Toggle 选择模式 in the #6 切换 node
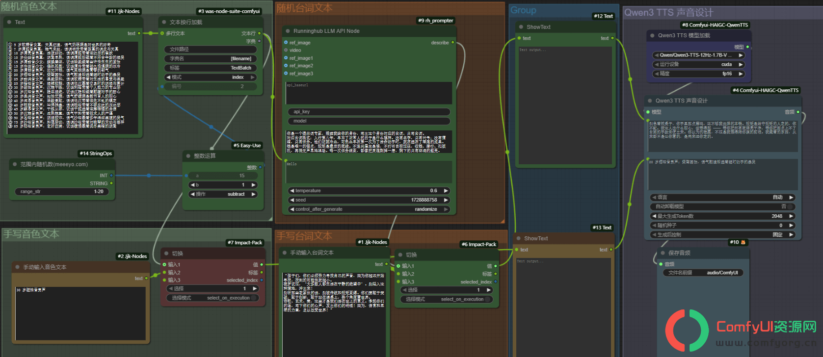The image size is (823, 357). (447, 299)
